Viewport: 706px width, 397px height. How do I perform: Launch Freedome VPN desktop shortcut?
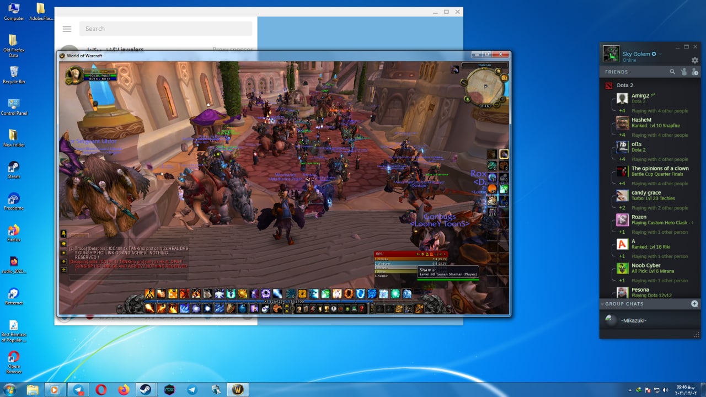[14, 201]
